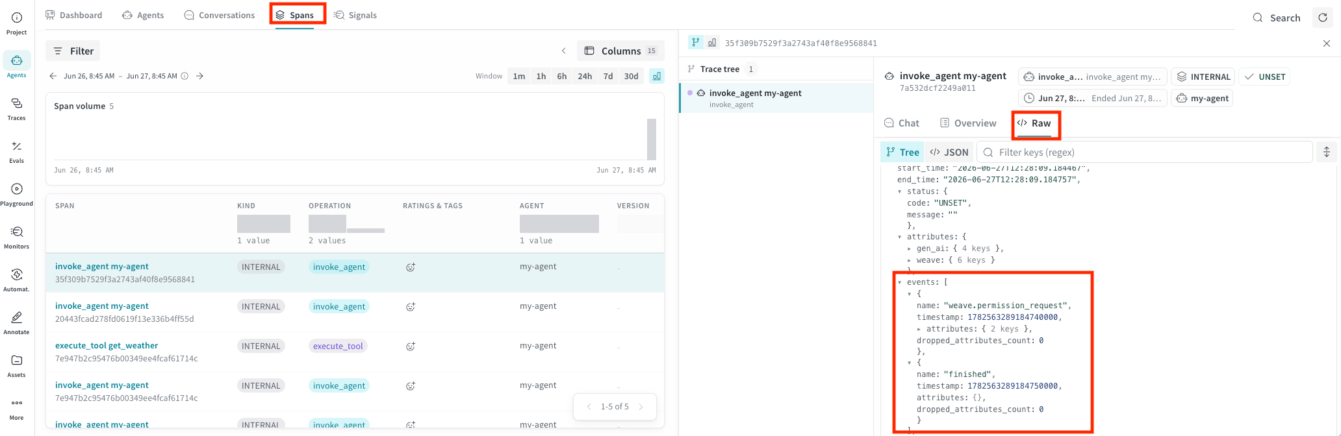Click the INTERNAL kind chip in span header
Screen dimensions: 1341x436
[1203, 77]
